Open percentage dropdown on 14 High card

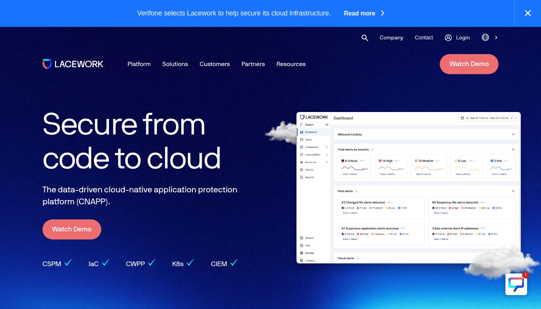397,161
